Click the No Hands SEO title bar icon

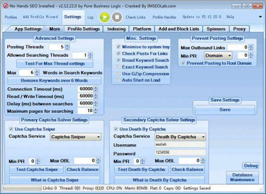5,5
